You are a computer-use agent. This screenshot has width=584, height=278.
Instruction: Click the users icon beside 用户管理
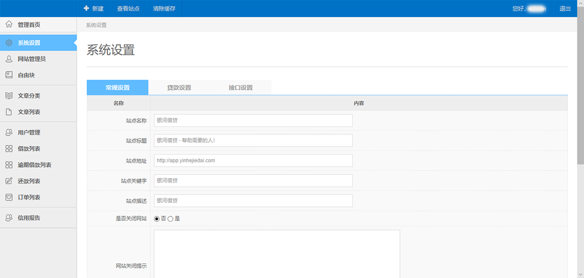[9, 132]
